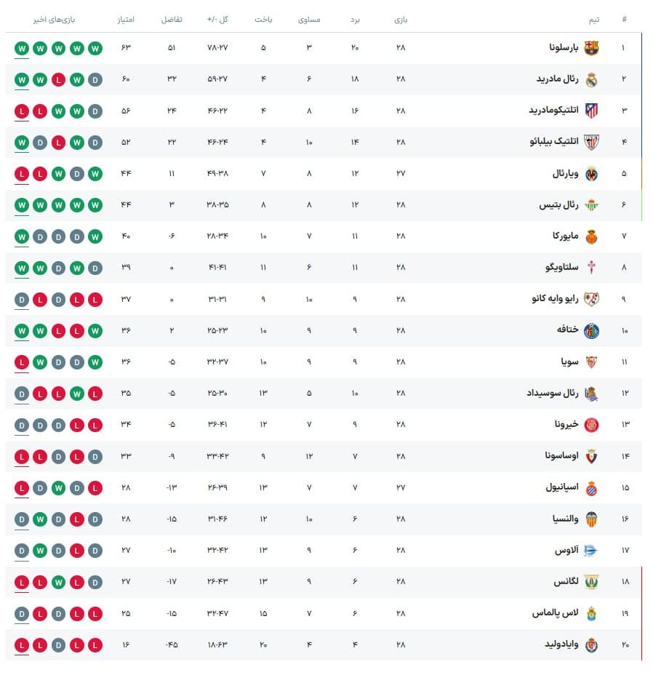Click the Valencia bat crest icon
Screen dimensions: 653x675
click(x=591, y=519)
